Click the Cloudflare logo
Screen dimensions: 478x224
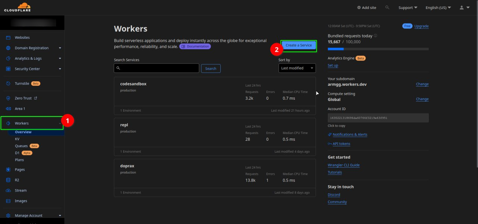point(18,7)
